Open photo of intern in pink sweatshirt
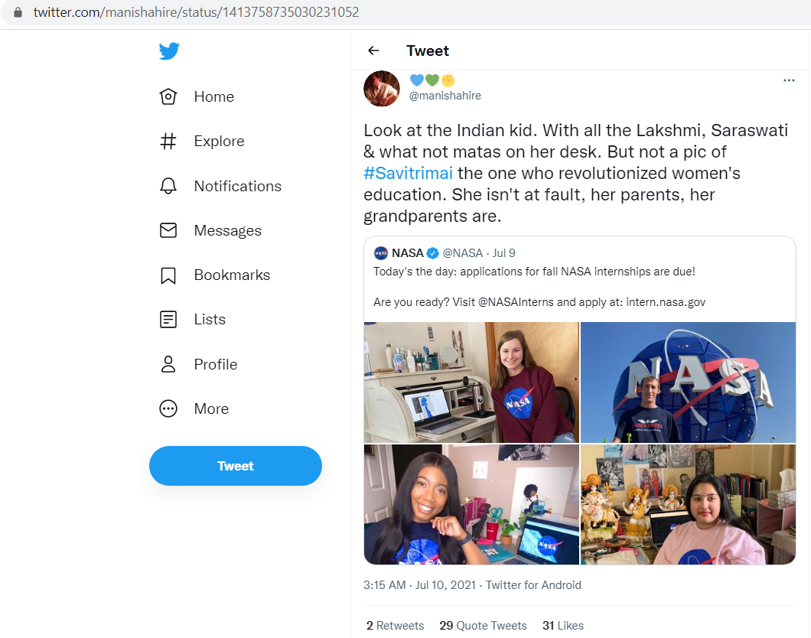The height and width of the screenshot is (638, 811). click(x=688, y=504)
